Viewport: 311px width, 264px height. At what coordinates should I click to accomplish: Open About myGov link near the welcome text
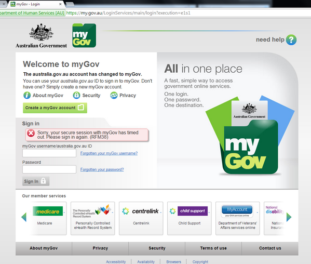(48, 96)
